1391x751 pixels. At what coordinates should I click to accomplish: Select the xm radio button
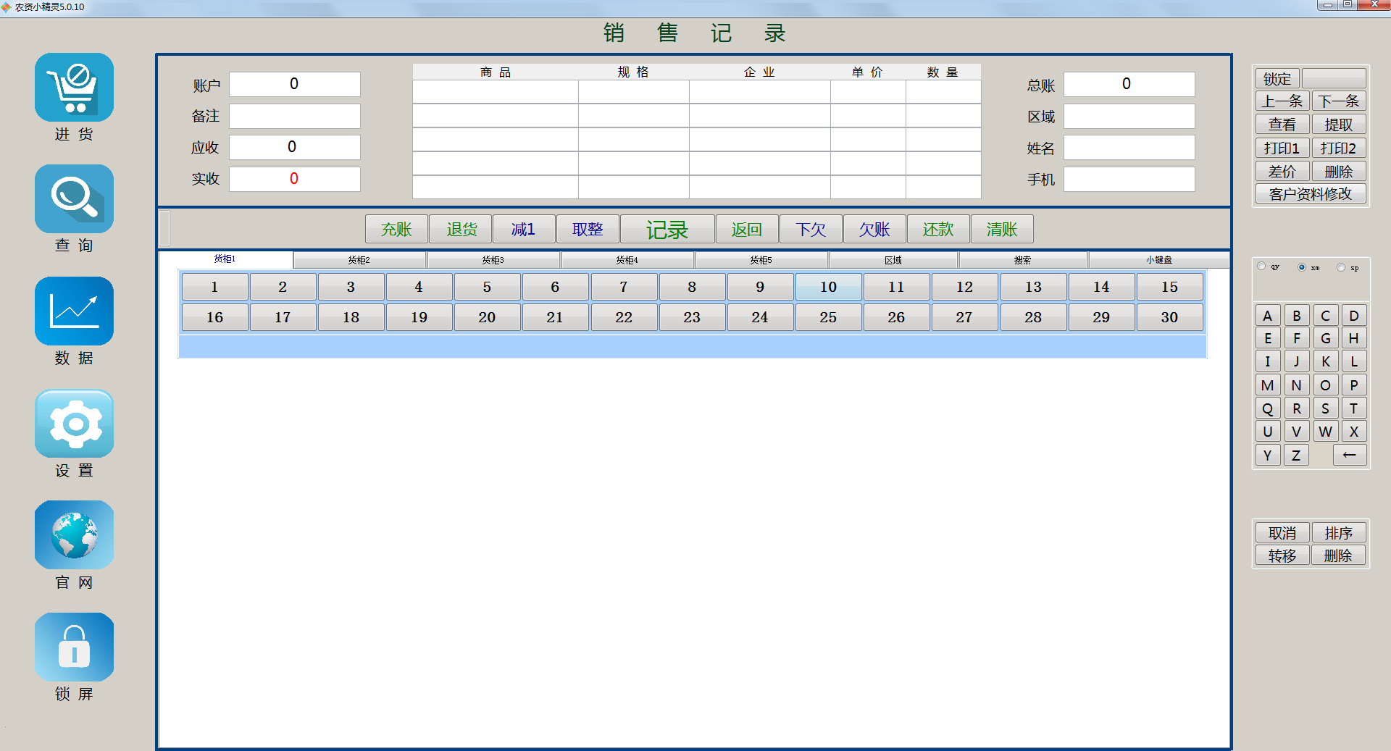click(x=1302, y=267)
